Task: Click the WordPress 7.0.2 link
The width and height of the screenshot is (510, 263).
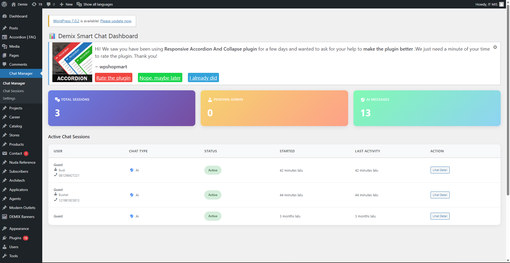Action: [x=66, y=21]
